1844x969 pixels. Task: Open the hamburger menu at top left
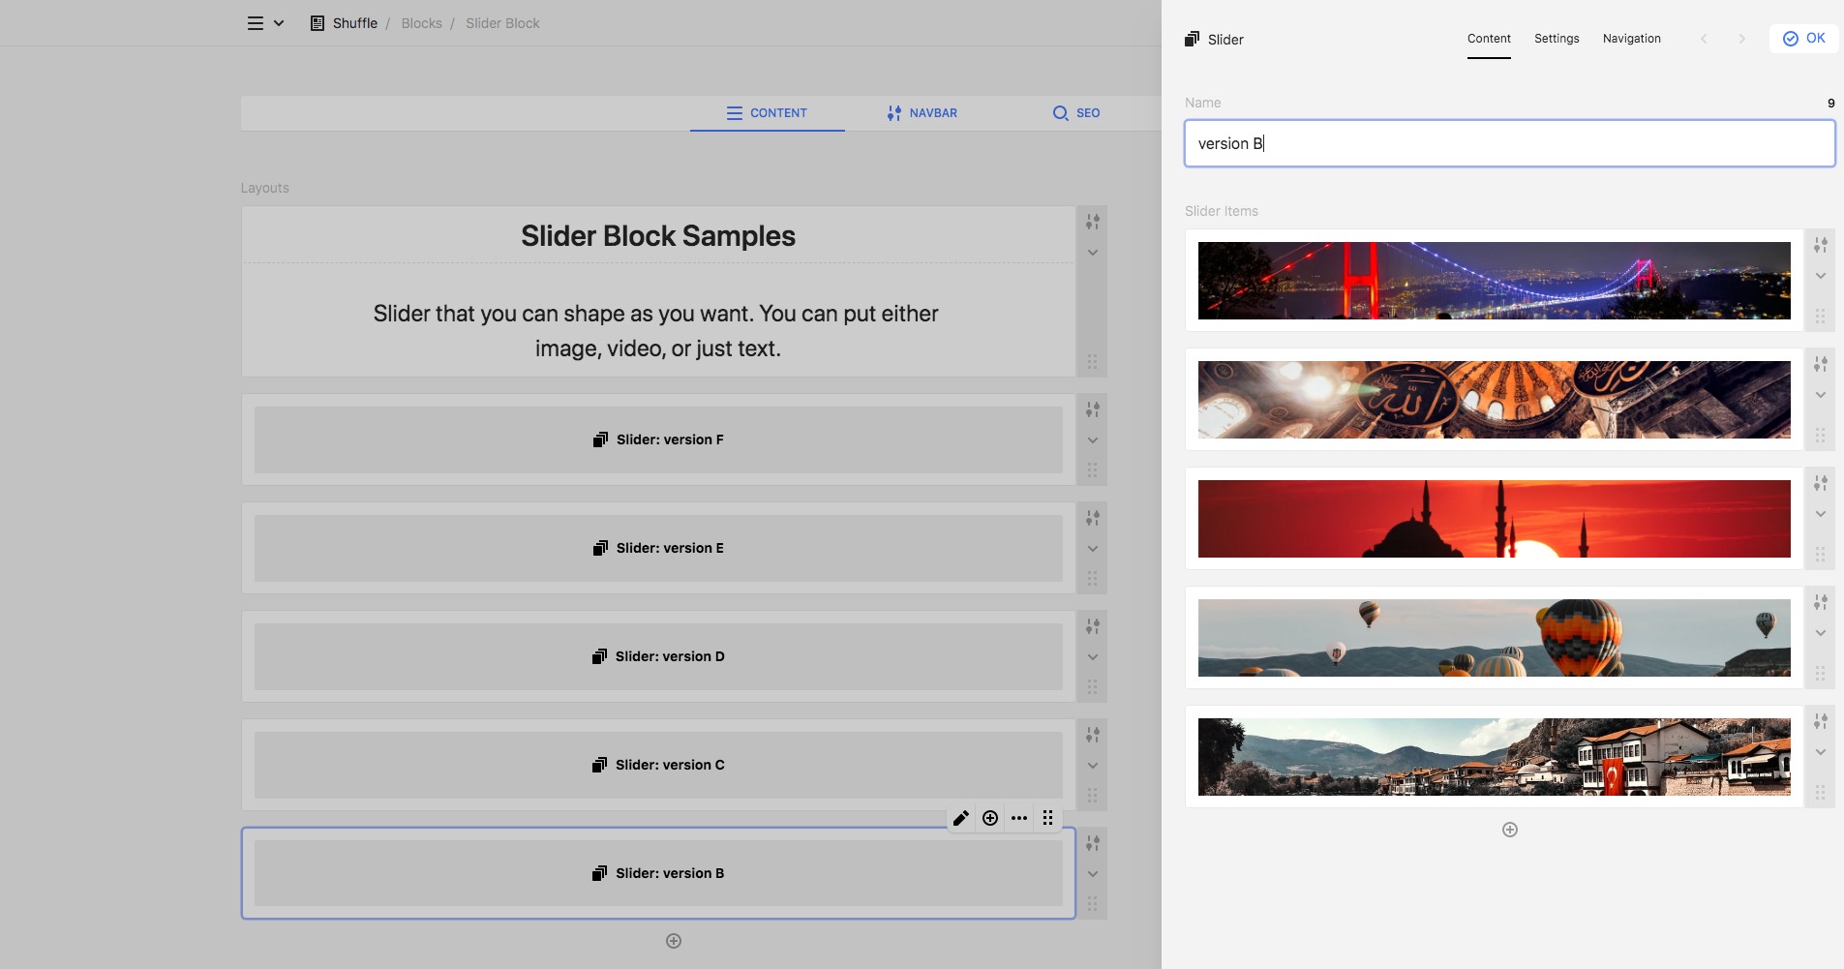tap(256, 23)
